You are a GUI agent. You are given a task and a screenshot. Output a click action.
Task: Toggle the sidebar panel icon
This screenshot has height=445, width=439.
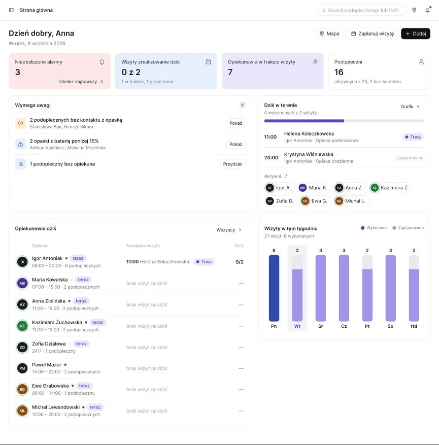pos(11,10)
